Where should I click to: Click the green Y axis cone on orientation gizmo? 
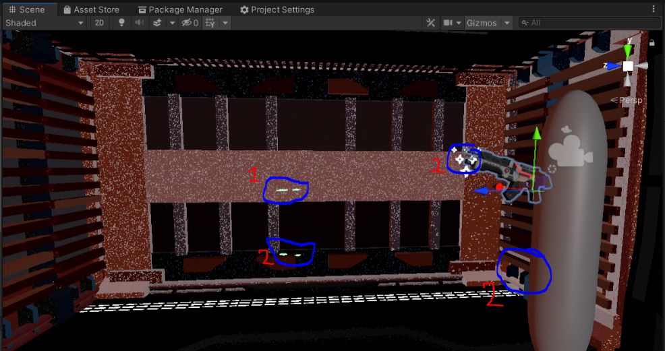(x=628, y=50)
